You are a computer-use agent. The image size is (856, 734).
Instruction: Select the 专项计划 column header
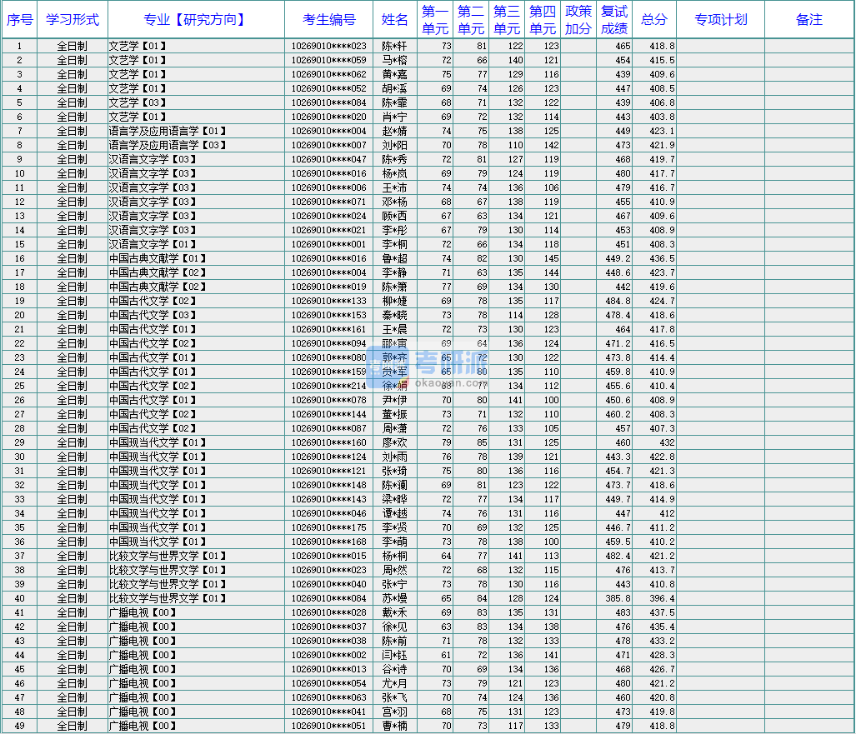(720, 19)
